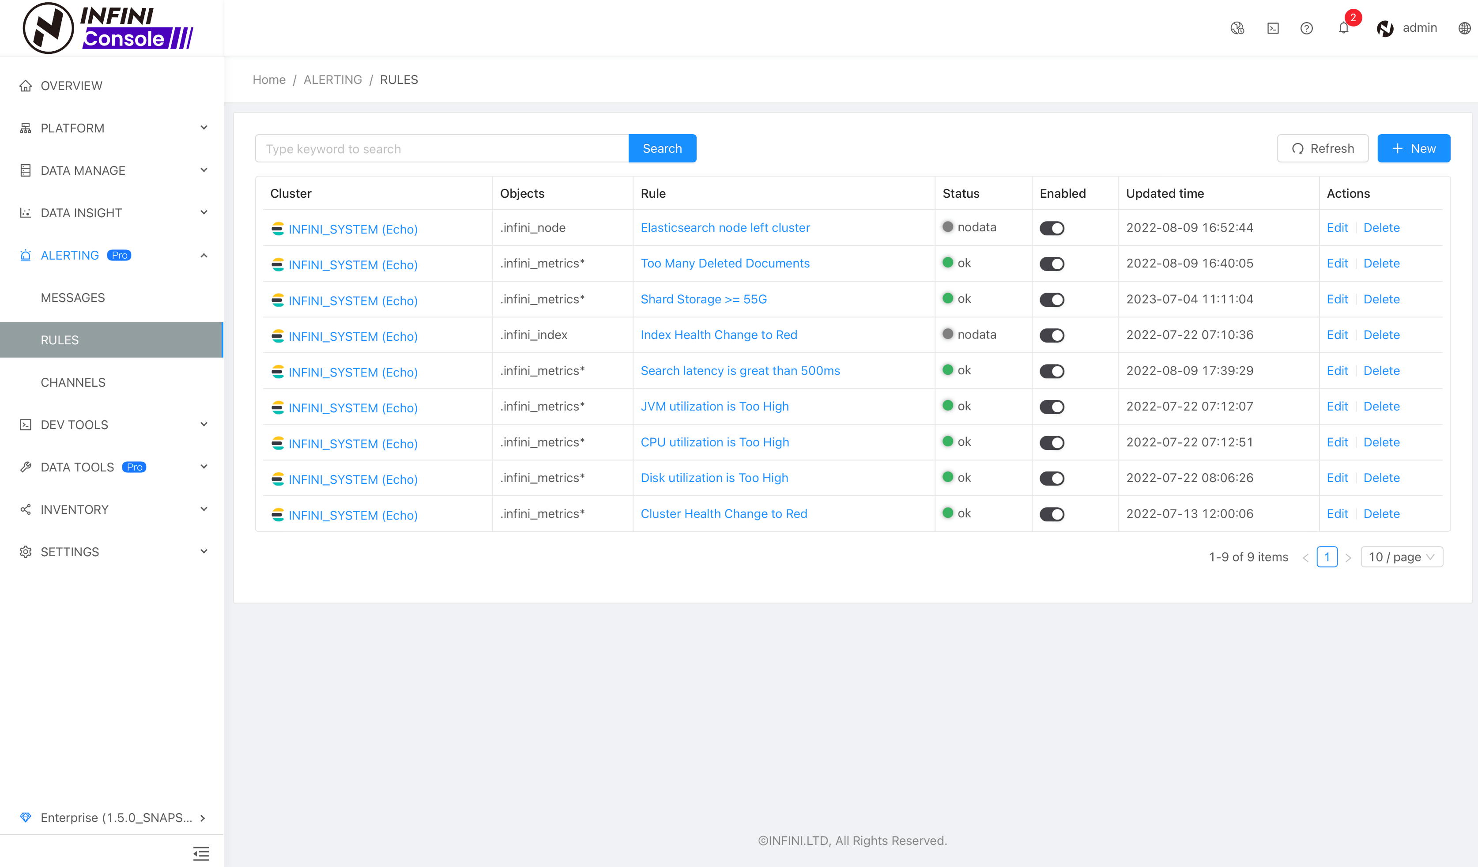
Task: Open the 10 / page size dropdown
Action: click(x=1401, y=557)
